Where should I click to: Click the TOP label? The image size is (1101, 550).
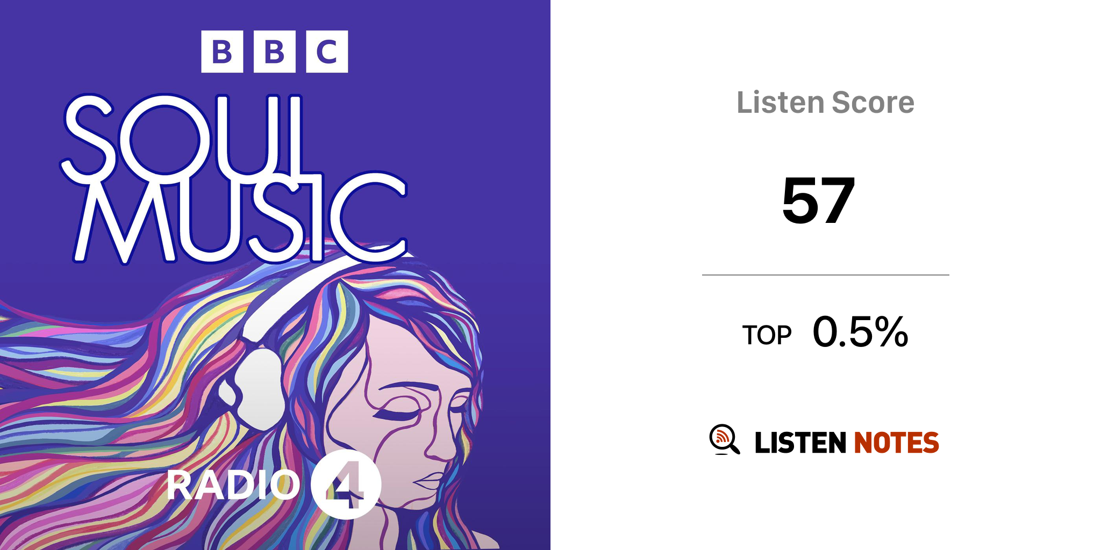click(767, 335)
